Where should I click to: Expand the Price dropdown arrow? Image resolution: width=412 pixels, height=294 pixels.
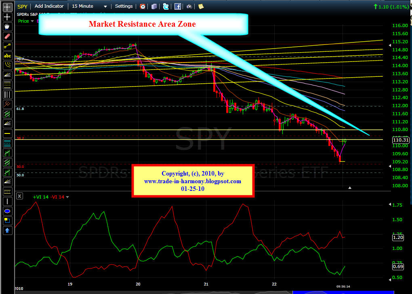tap(32, 21)
